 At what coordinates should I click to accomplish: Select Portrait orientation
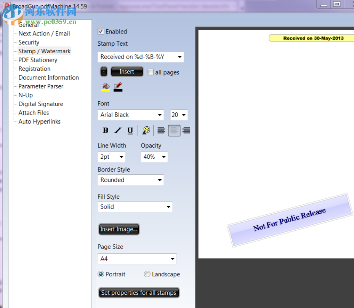point(101,274)
